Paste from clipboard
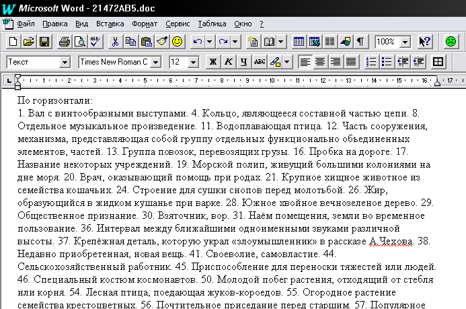Screen dimensions: 466x309 coord(147,42)
